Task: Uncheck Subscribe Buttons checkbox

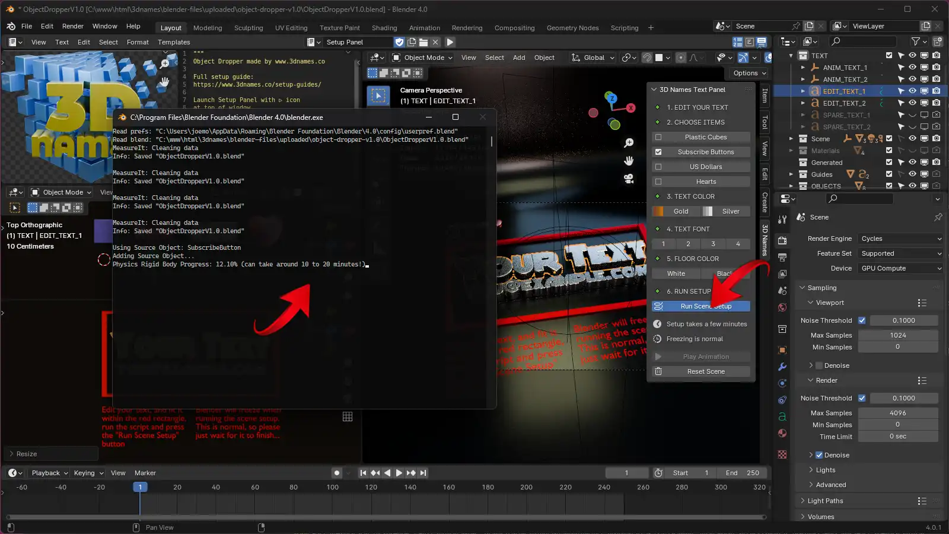Action: (x=658, y=152)
